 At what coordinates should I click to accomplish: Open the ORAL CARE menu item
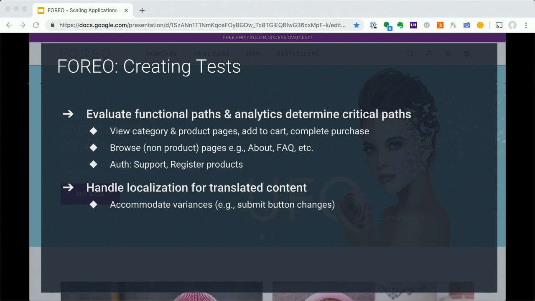pyautogui.click(x=211, y=54)
